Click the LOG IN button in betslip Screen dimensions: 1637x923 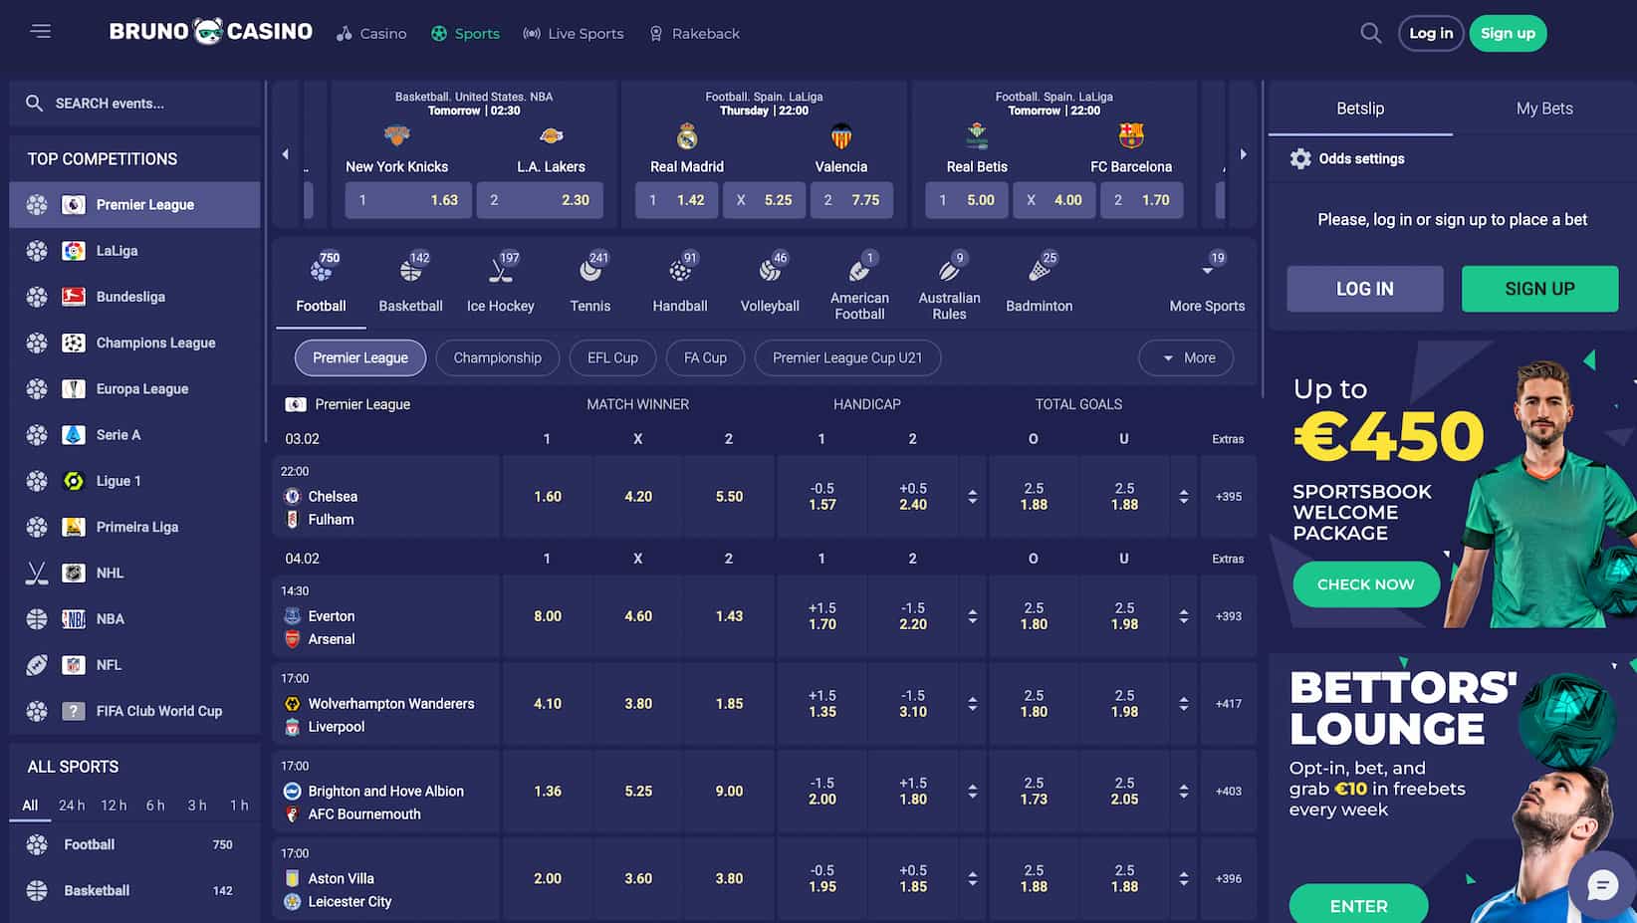click(1365, 289)
